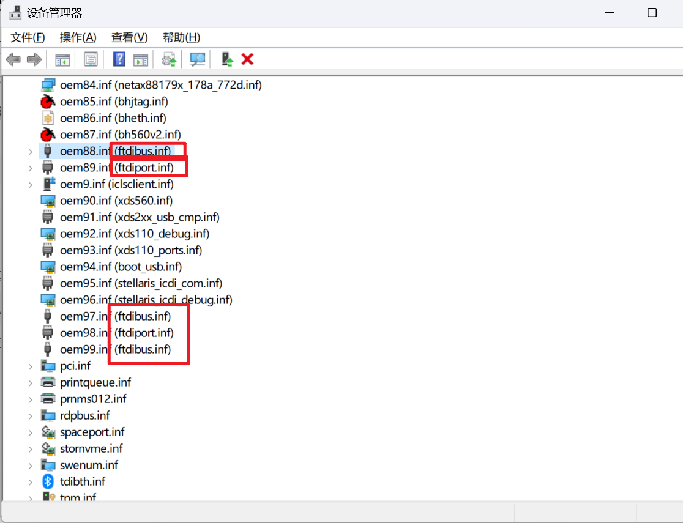683x523 pixels.
Task: Select oem94.inf (boot_usb.inf) row
Action: [x=121, y=267]
